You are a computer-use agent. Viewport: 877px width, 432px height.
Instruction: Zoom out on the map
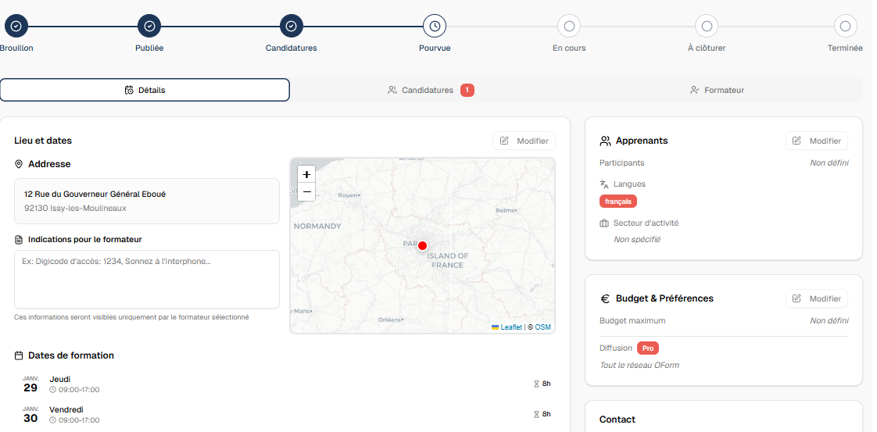tap(306, 192)
